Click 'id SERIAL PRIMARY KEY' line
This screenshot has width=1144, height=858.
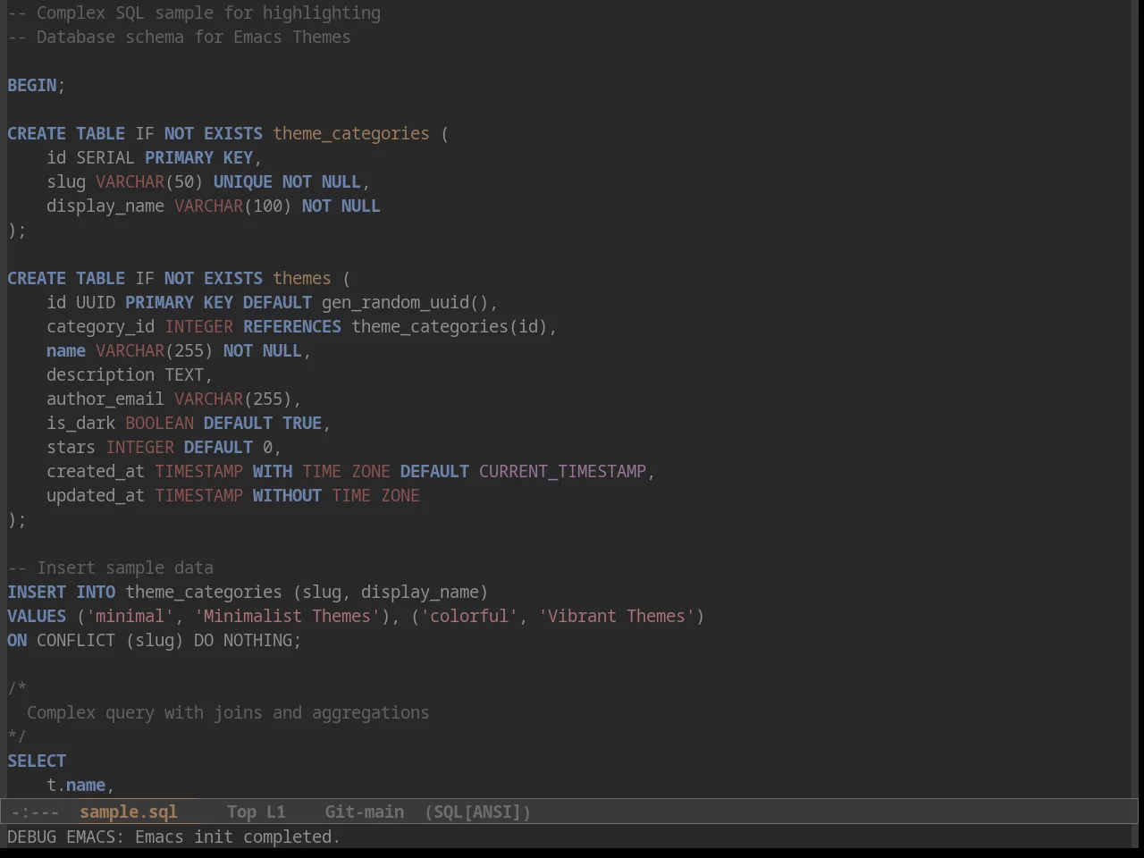(x=155, y=157)
